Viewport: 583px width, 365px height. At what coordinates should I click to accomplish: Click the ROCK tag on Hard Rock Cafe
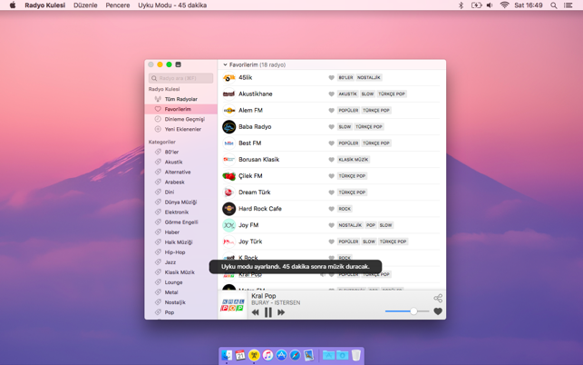coord(345,209)
